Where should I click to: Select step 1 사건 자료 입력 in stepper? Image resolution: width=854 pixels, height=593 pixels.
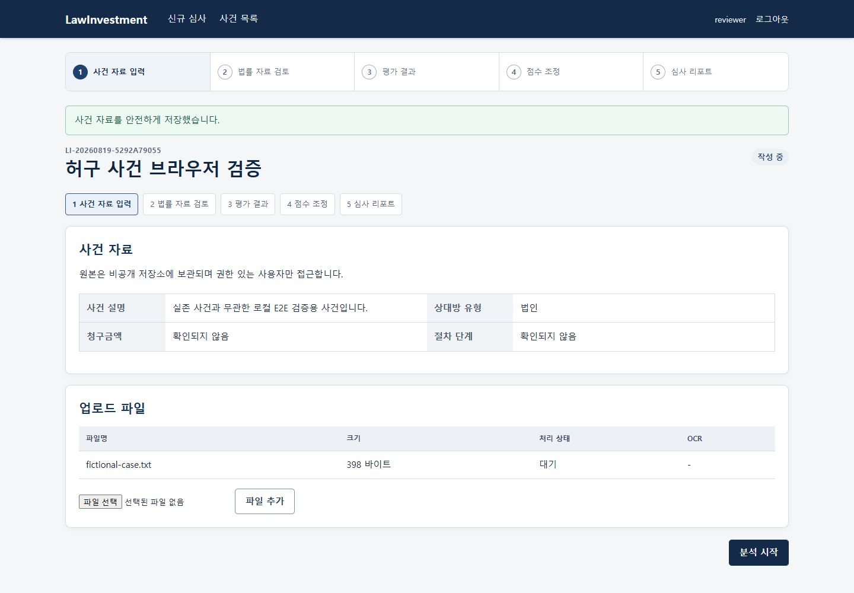138,72
